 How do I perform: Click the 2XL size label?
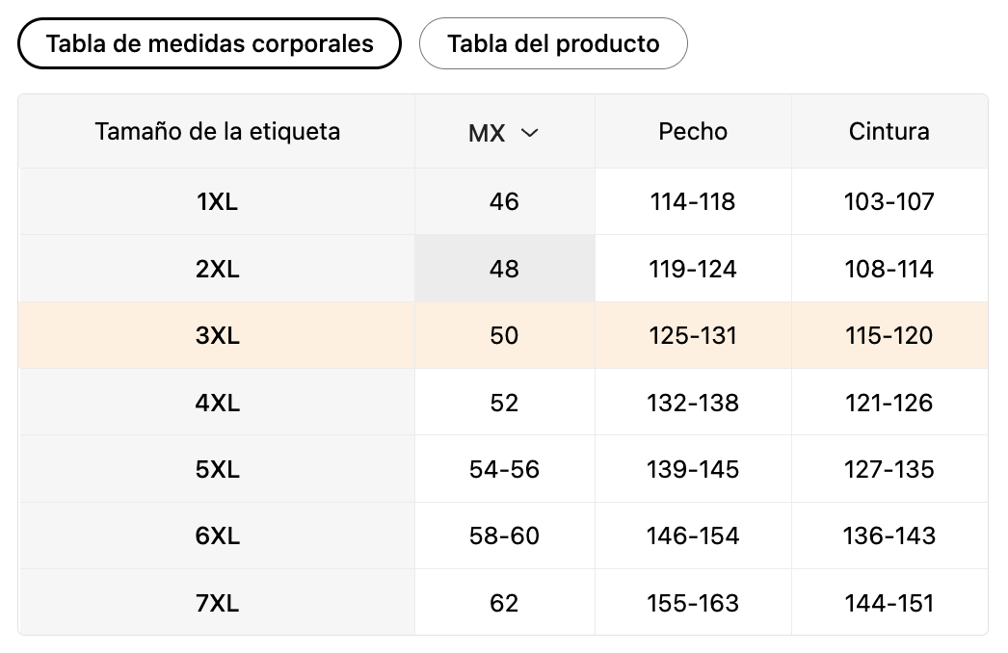217,269
